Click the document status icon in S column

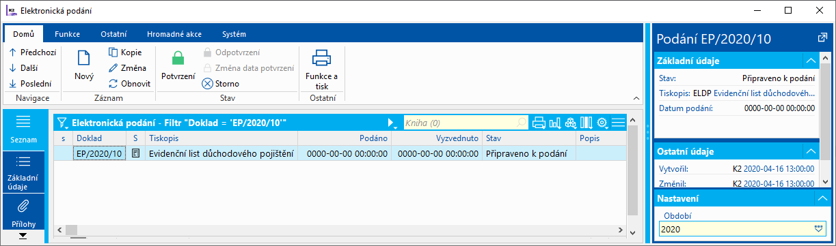tap(135, 154)
